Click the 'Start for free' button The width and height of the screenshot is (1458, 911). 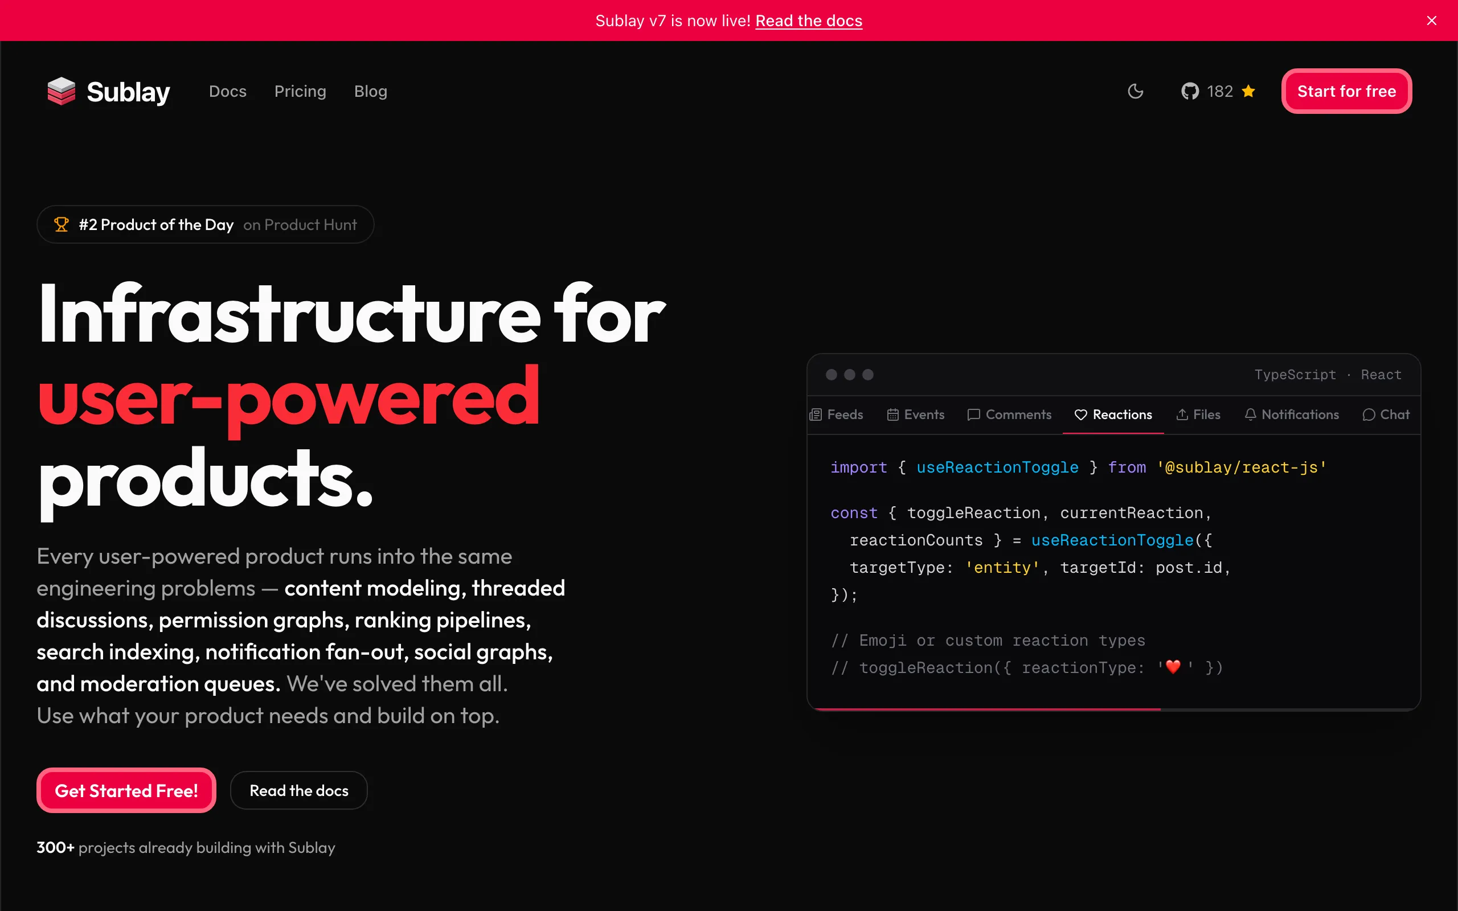tap(1346, 91)
